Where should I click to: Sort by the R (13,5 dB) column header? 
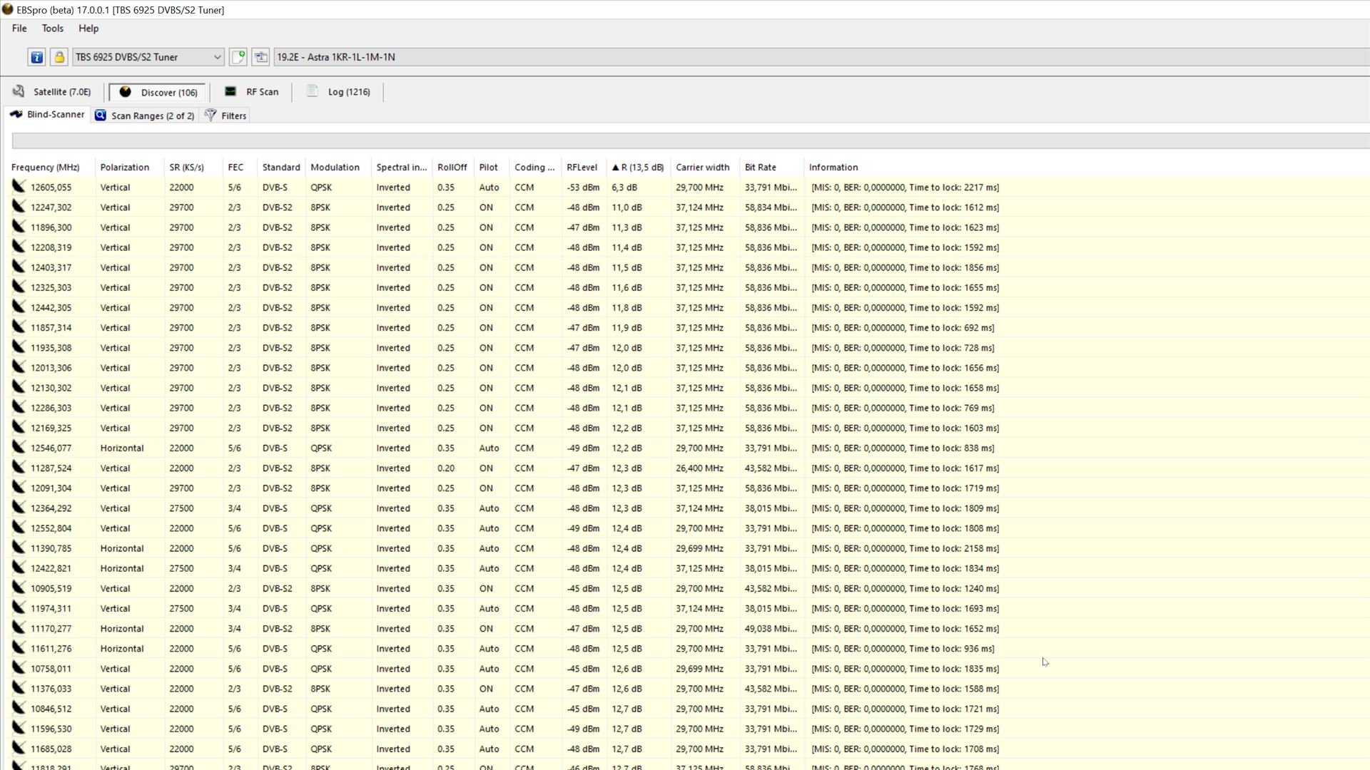[x=637, y=168]
